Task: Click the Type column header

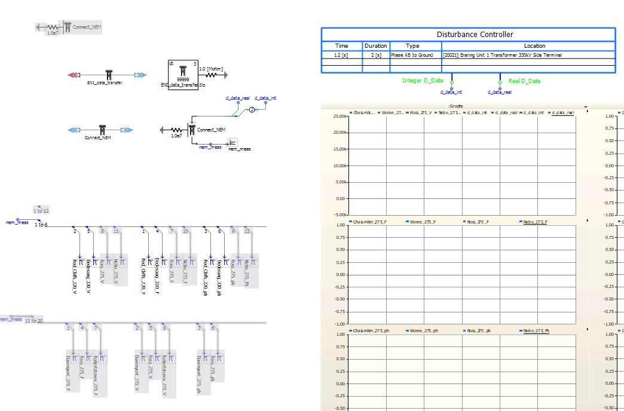Action: [x=412, y=46]
